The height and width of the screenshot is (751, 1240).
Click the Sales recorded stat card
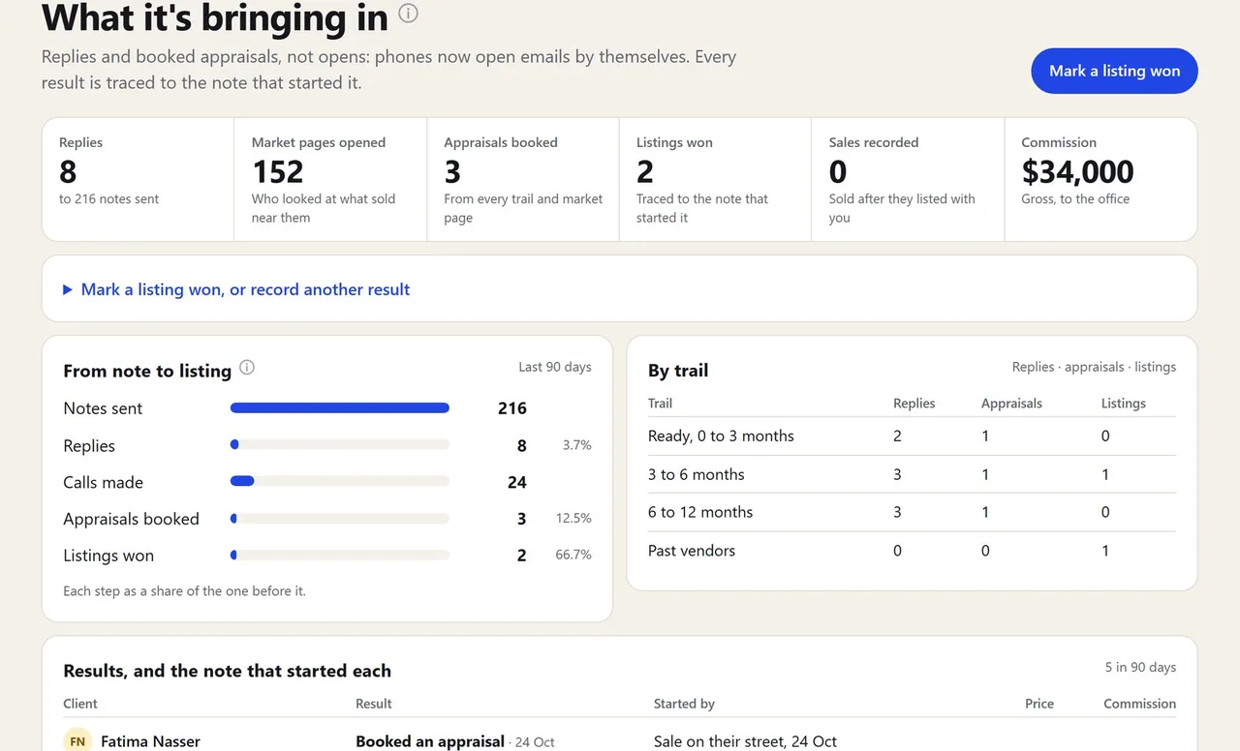point(908,179)
